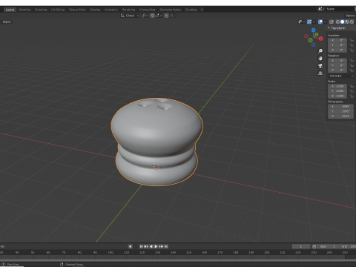
Task: Select material preview shading
Action: click(347, 22)
